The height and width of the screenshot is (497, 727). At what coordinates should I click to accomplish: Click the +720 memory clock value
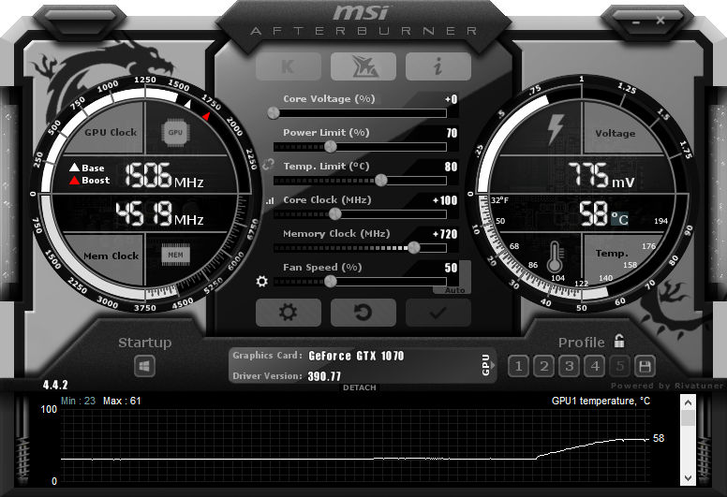[x=445, y=234]
